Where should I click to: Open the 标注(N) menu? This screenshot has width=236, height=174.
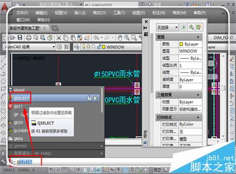pyautogui.click(x=159, y=13)
